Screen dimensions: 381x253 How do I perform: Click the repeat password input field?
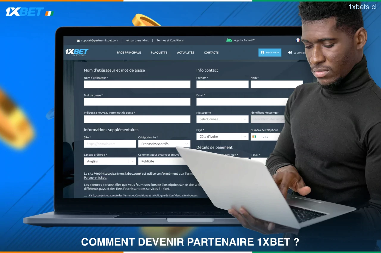[137, 119]
